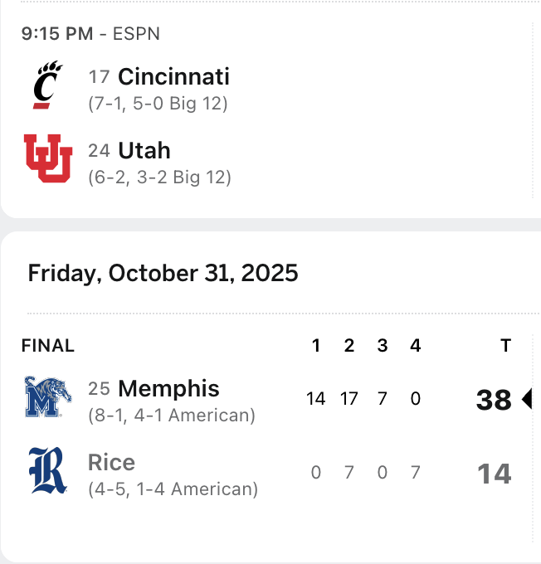This screenshot has height=564, width=541.
Task: Open the Utah team page link
Action: click(144, 150)
